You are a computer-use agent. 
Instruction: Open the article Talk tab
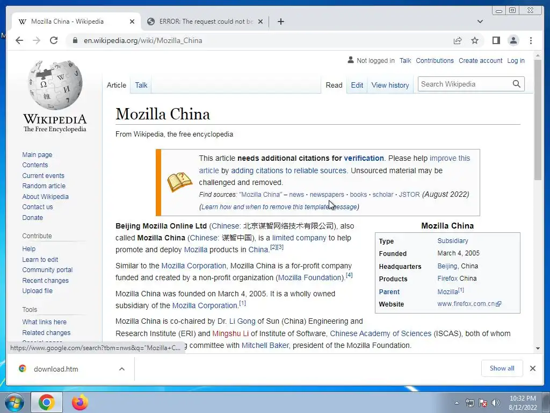[x=141, y=85]
